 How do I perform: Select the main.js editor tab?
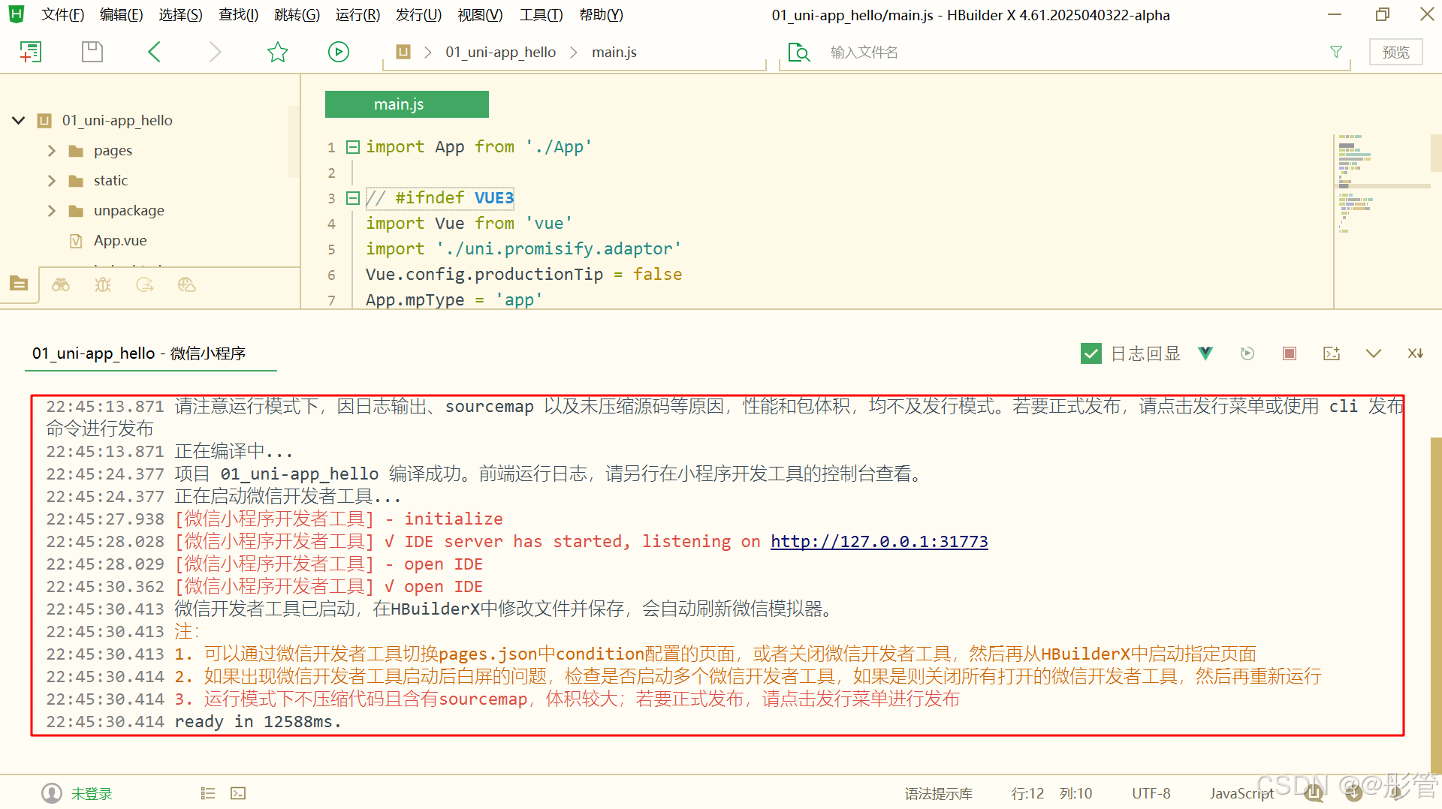click(407, 104)
